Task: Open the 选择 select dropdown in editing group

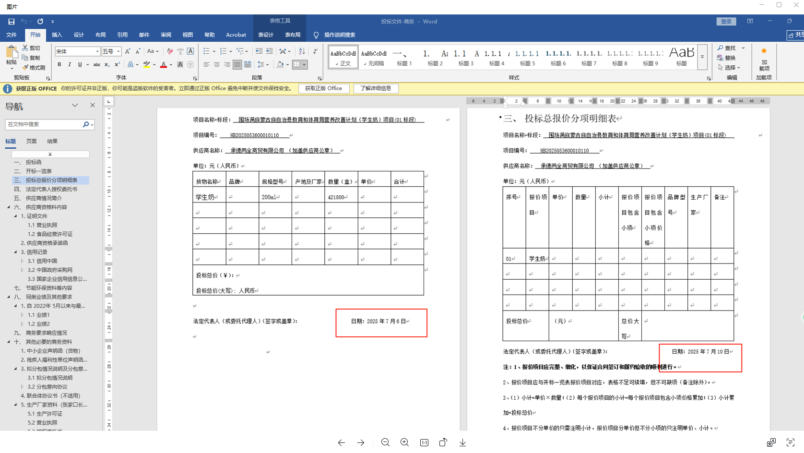Action: point(729,68)
